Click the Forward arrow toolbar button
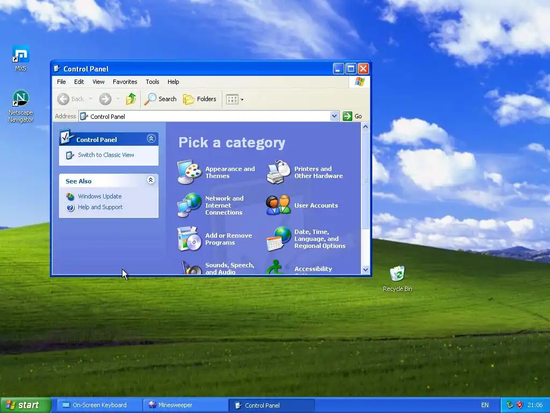This screenshot has width=550, height=413. (x=105, y=99)
